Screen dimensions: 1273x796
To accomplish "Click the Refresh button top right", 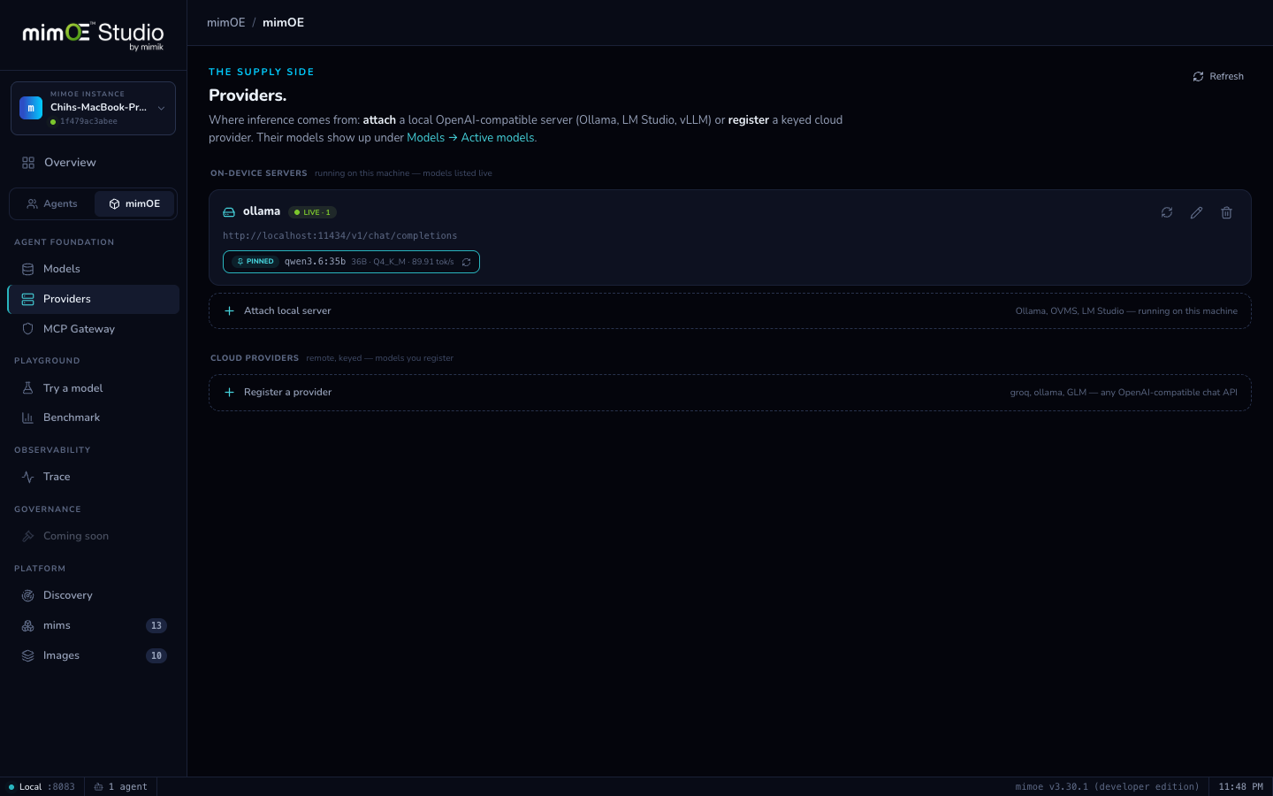I will [x=1218, y=76].
